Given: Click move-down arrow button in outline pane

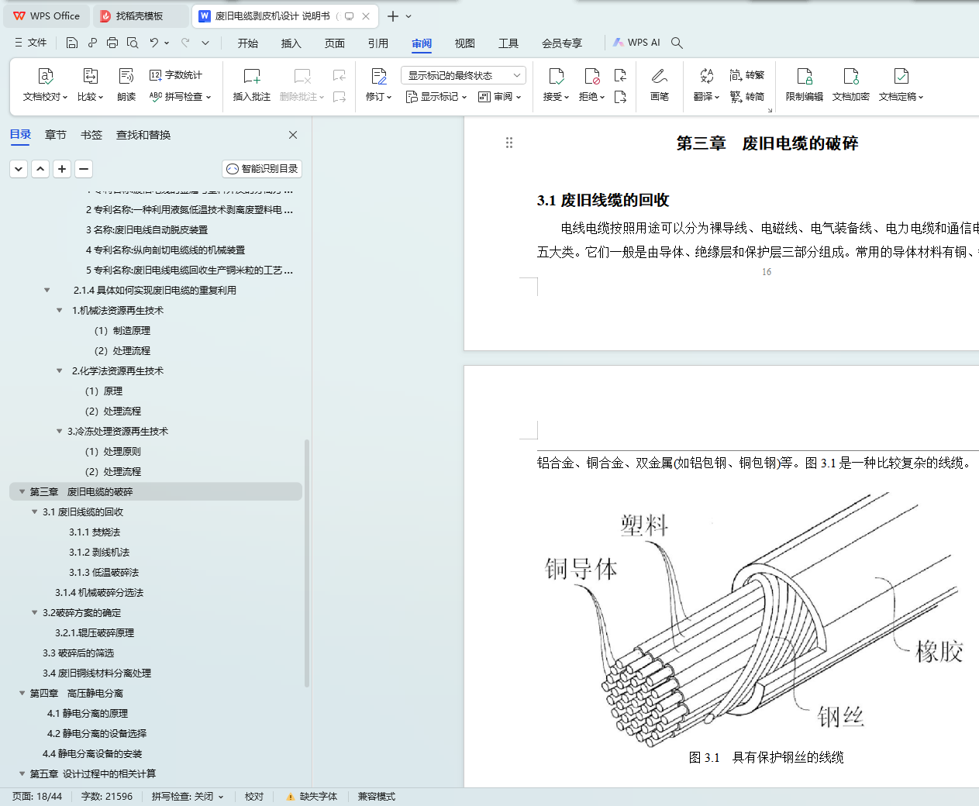Looking at the screenshot, I should coord(19,169).
